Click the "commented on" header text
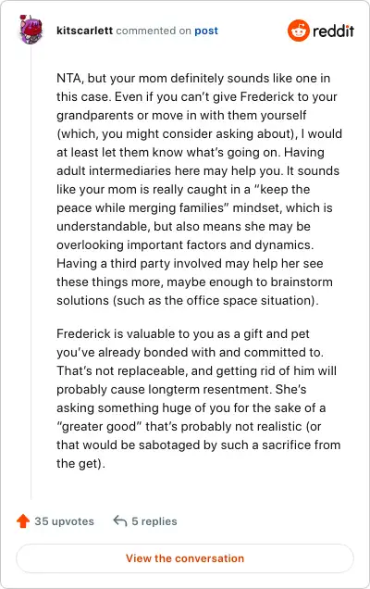This screenshot has width=370, height=589. click(x=154, y=31)
